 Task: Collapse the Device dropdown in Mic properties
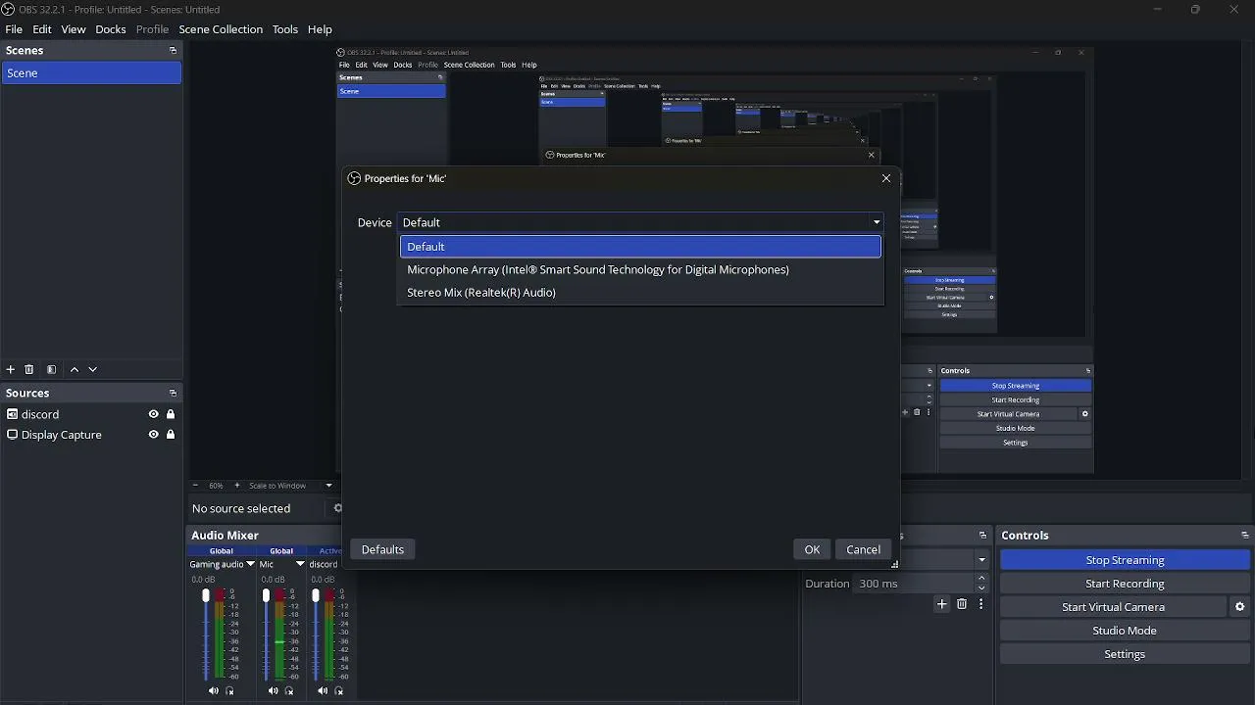coord(877,222)
